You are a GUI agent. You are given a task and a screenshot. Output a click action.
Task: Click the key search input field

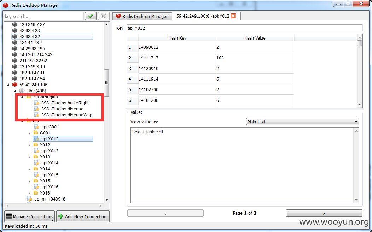coord(44,16)
